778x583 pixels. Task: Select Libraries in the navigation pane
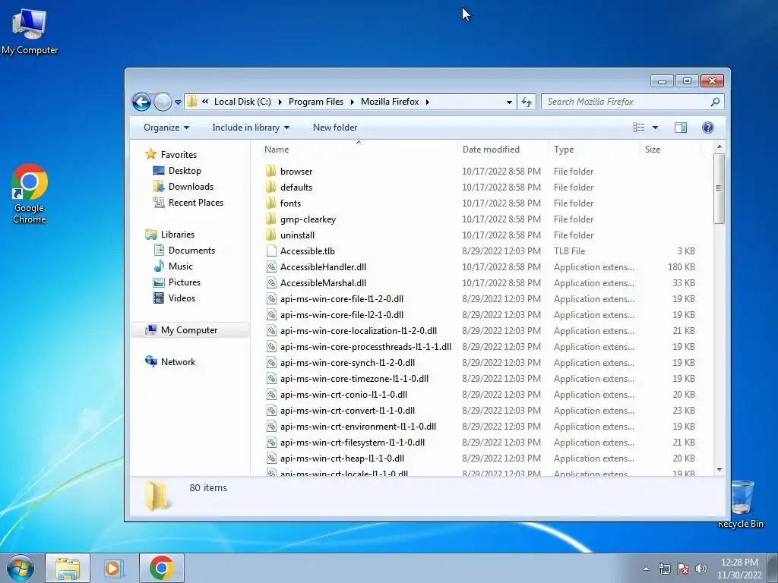click(x=177, y=235)
